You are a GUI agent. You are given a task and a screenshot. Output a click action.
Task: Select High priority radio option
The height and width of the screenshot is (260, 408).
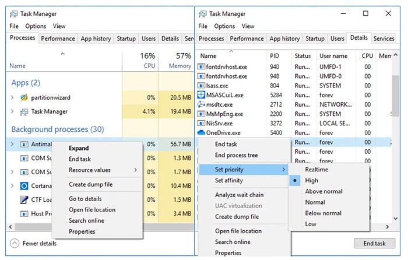[295, 180]
